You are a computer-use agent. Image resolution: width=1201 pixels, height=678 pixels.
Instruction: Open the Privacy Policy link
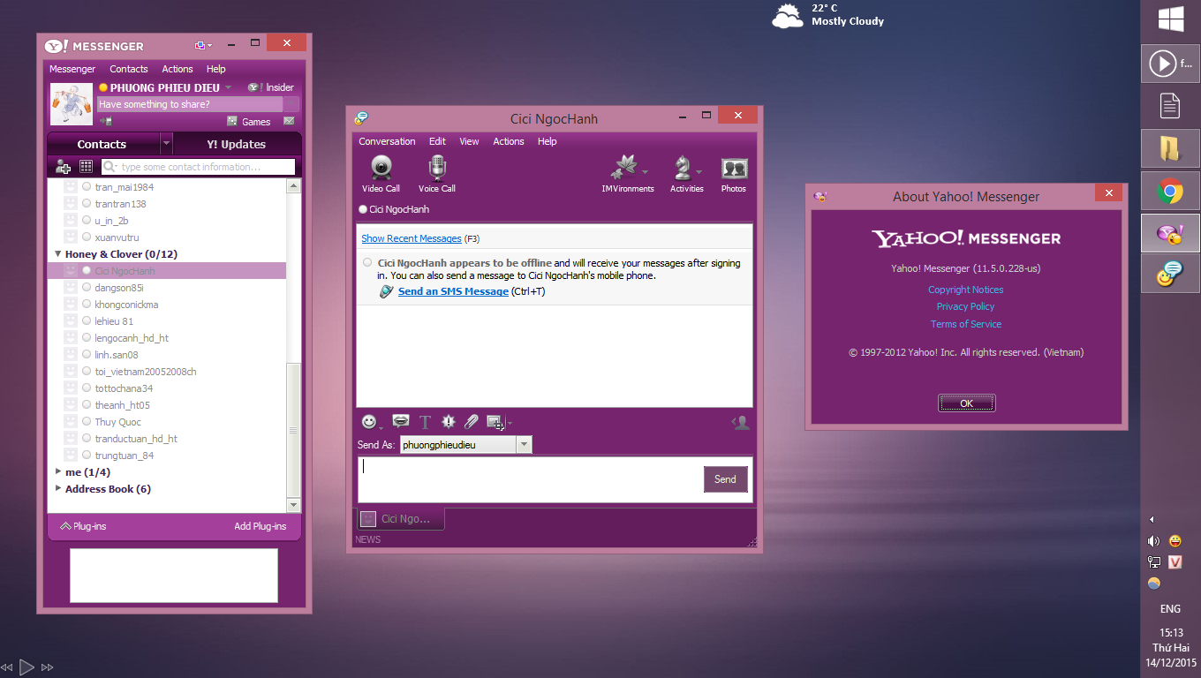966,306
